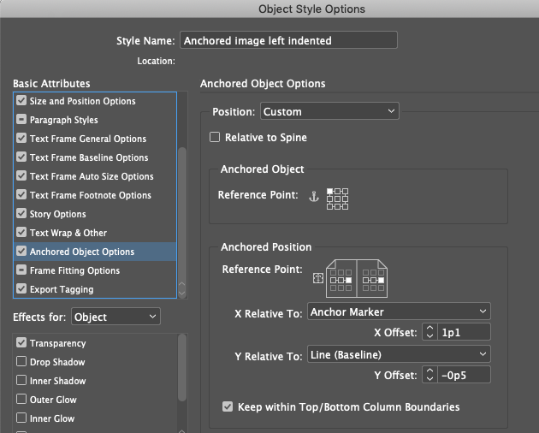The image size is (539, 433).
Task: Toggle Anchored Object Options checkbox
Action: 21,251
